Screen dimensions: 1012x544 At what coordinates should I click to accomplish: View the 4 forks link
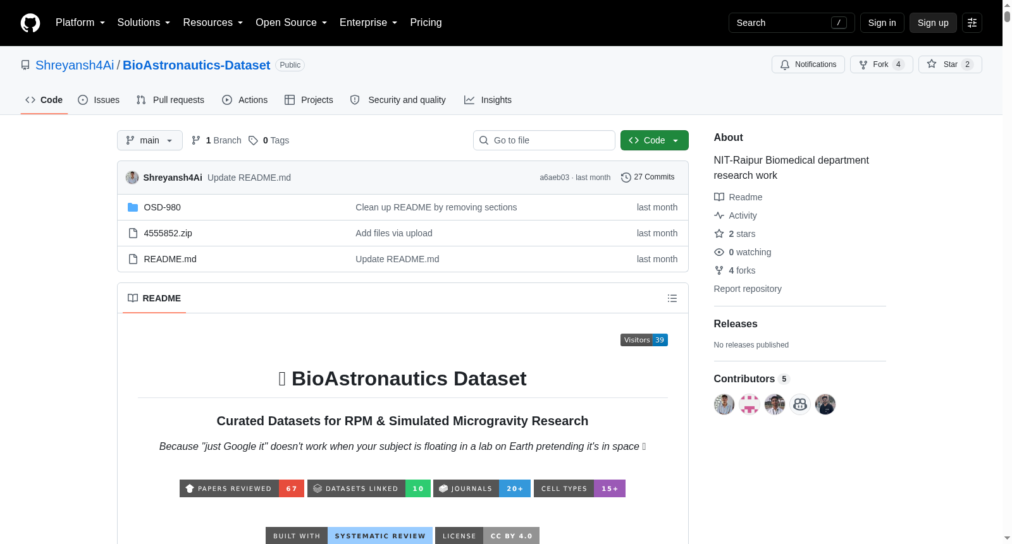coord(735,270)
